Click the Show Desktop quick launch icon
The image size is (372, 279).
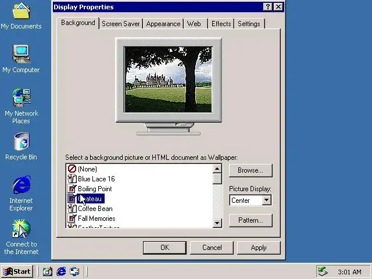pyautogui.click(x=48, y=271)
